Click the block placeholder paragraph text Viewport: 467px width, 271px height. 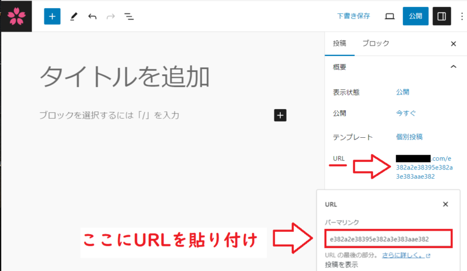(109, 115)
